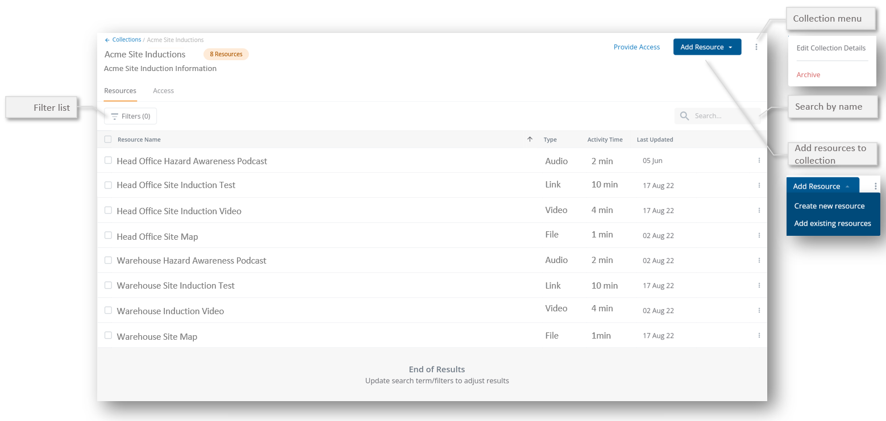Choose Add existing resources option
Viewport: 886px width, 421px height.
[832, 223]
